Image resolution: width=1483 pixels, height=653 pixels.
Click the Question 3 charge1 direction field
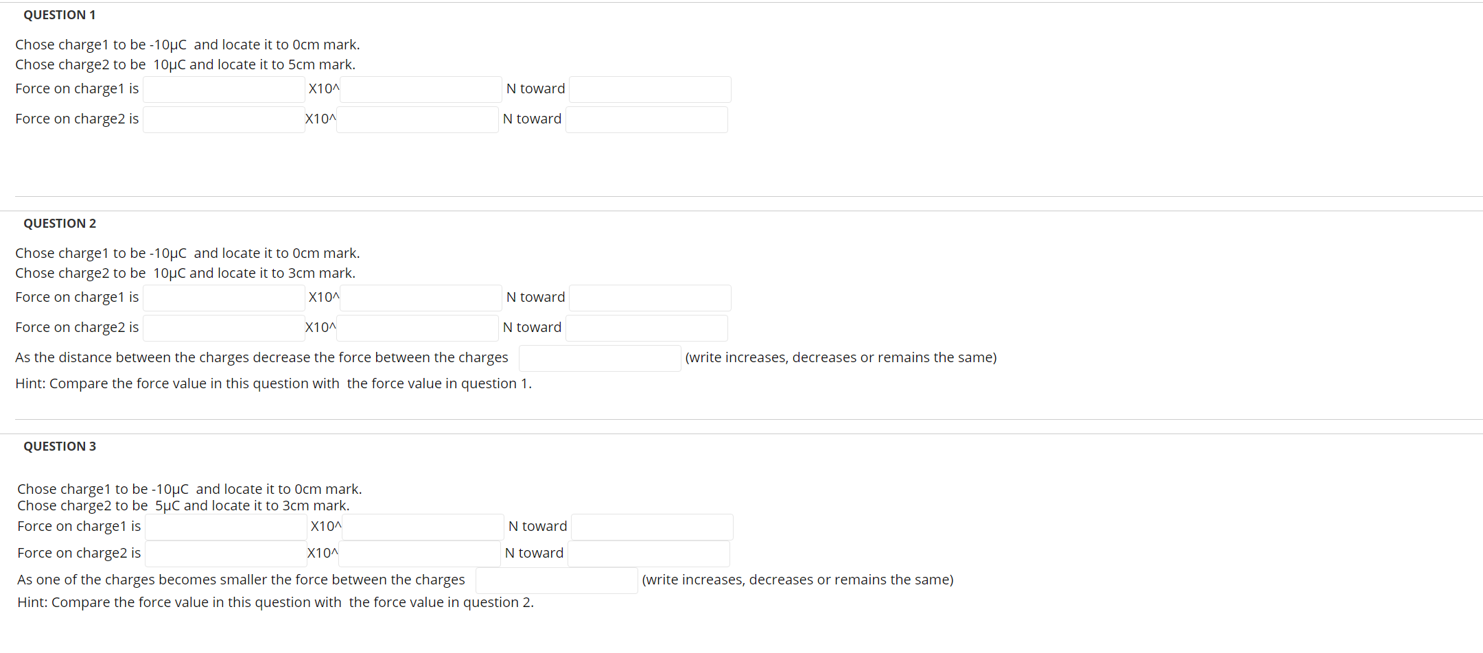pos(651,527)
